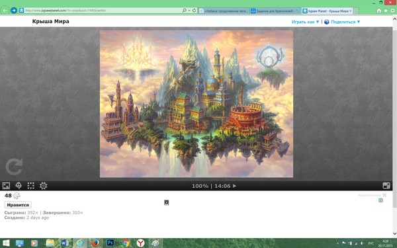This screenshot has width=397, height=248.
Task: Expand the Играть как dropdown
Action: coord(305,22)
